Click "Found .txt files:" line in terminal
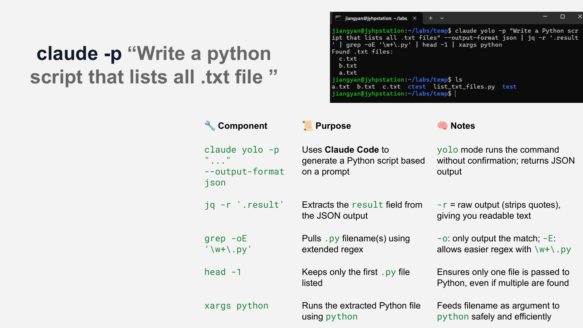The image size is (583, 328). point(362,52)
